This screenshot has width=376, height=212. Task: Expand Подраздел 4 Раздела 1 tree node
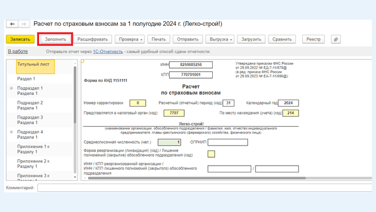tap(12, 132)
